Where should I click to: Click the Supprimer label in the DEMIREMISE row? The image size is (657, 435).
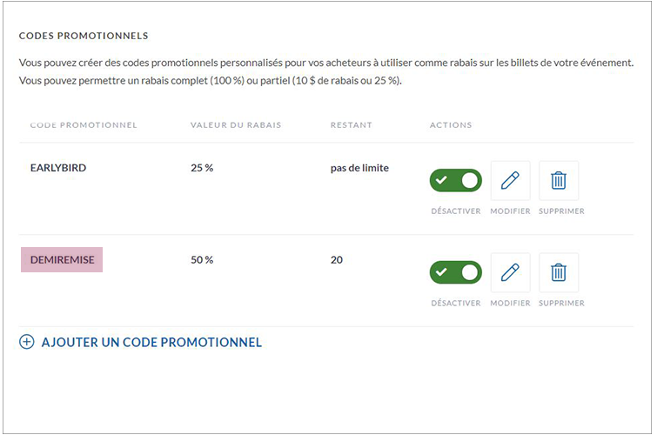[561, 304]
